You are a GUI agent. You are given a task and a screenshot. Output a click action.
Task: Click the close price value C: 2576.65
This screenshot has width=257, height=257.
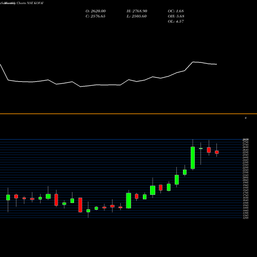96,16
